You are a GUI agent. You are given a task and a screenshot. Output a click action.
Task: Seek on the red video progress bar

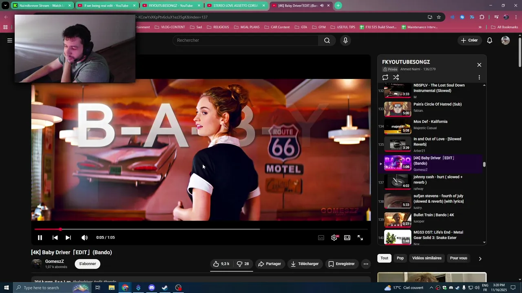[201, 230]
